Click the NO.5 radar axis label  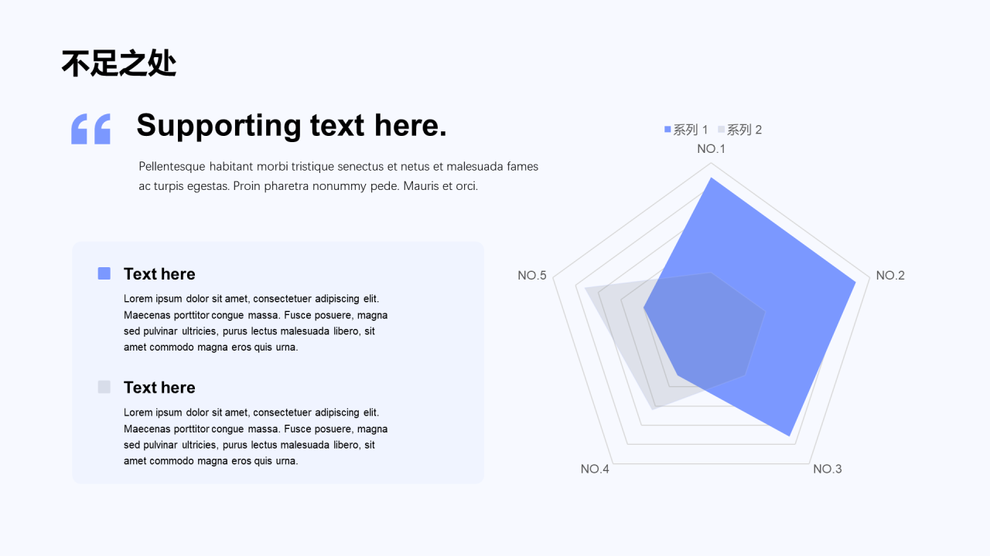coord(532,276)
